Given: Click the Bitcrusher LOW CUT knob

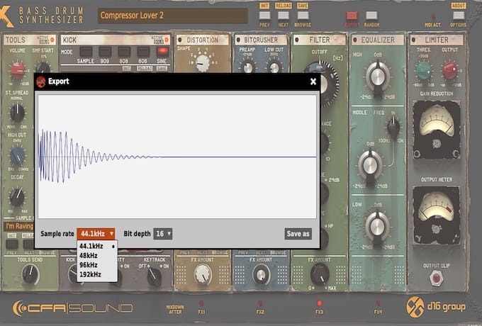Looking at the screenshot, I should 274,67.
